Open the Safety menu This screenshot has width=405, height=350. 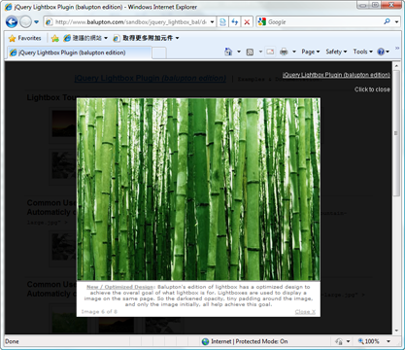(336, 52)
